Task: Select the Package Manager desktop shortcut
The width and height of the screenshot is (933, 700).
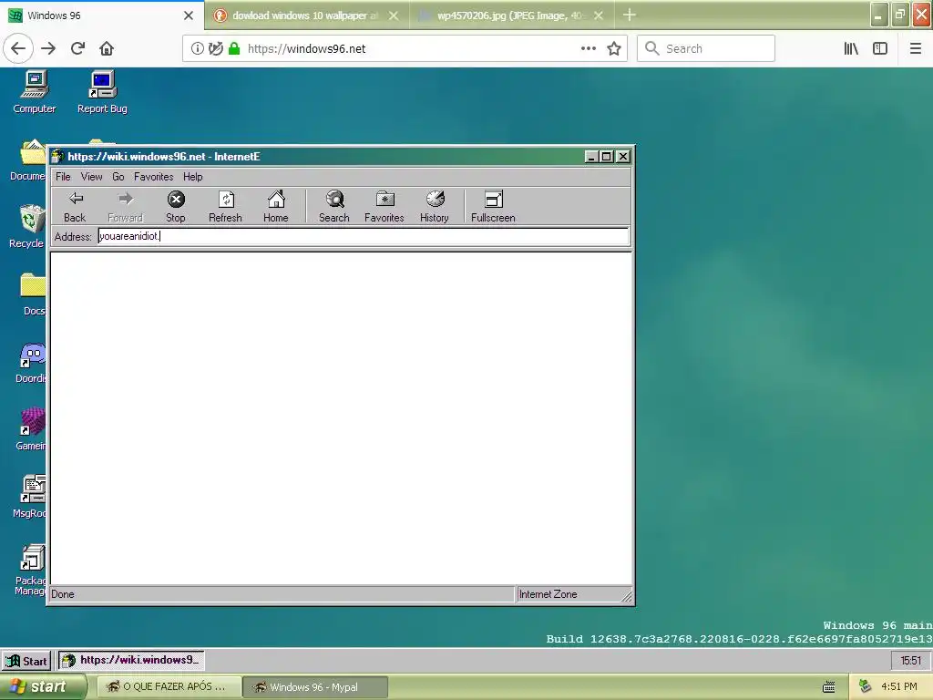Action: [x=31, y=570]
